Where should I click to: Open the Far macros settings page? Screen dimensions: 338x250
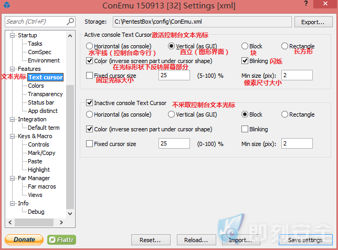pyautogui.click(x=42, y=186)
